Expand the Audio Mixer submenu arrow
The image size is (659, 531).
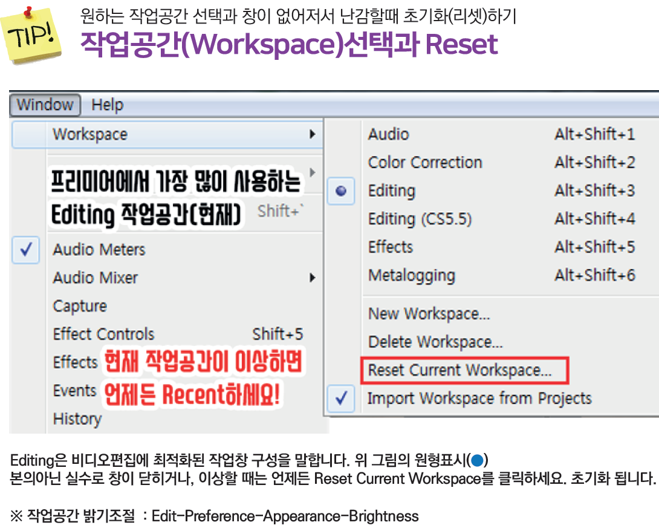click(x=312, y=278)
